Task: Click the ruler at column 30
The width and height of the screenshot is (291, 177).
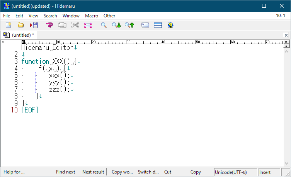Action: pyautogui.click(x=128, y=42)
